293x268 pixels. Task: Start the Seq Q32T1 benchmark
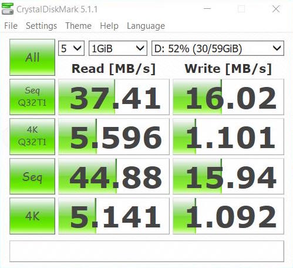click(32, 97)
